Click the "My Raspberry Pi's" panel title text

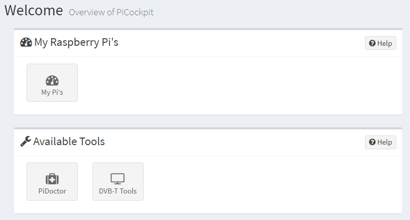(x=76, y=42)
